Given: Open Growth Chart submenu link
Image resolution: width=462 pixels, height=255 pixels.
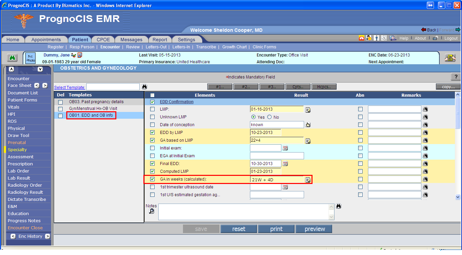Looking at the screenshot, I should tap(234, 47).
